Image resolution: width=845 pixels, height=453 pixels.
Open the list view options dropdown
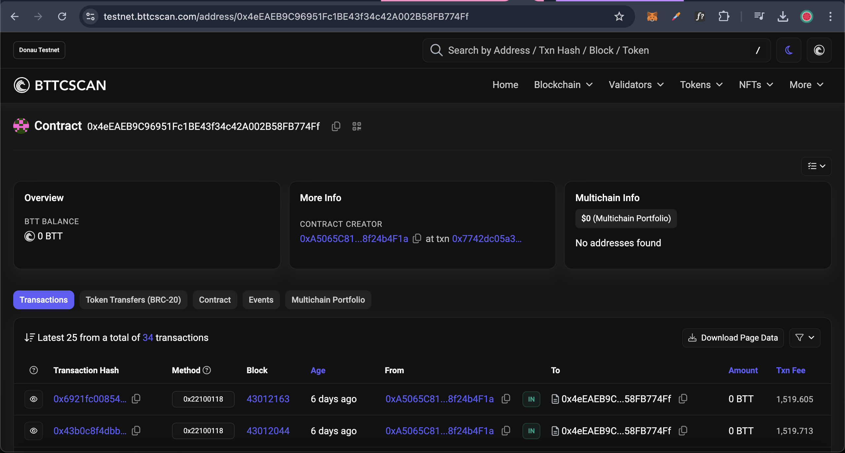coord(816,166)
